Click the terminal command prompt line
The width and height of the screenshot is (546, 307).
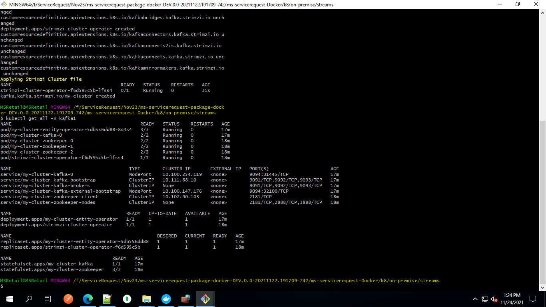[x=120, y=286]
